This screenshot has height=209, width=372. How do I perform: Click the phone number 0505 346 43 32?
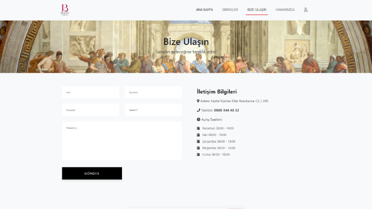[226, 110]
